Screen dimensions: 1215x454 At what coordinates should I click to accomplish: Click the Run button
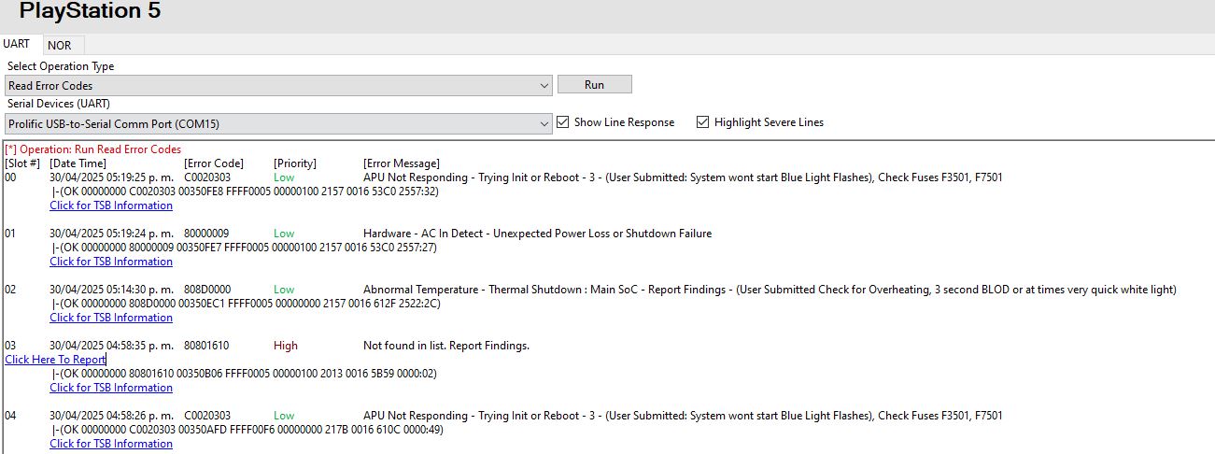tap(594, 84)
